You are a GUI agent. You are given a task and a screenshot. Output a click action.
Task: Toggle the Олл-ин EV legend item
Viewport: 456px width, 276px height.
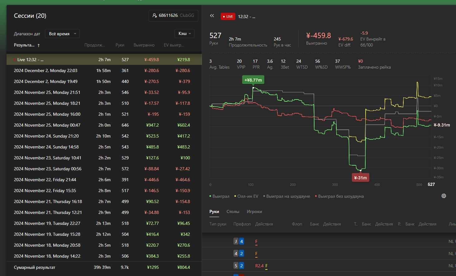pyautogui.click(x=246, y=196)
